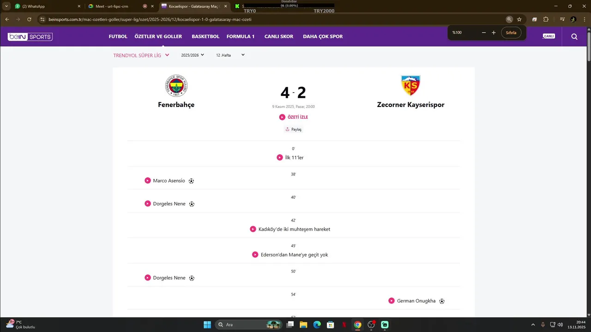Open the 2025/2026 season dropdown
This screenshot has width=591, height=332.
point(193,55)
